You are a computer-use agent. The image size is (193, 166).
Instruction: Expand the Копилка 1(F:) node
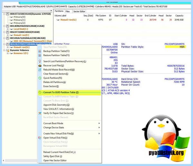coord(8,53)
